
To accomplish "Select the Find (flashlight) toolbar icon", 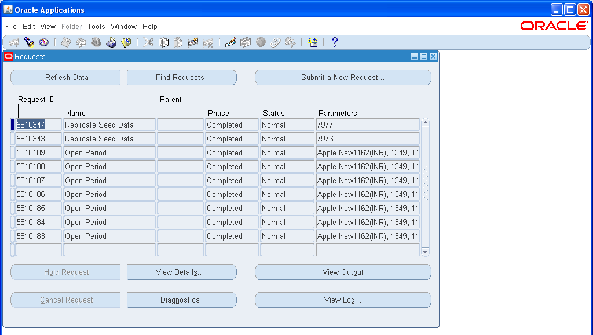I will 29,42.
